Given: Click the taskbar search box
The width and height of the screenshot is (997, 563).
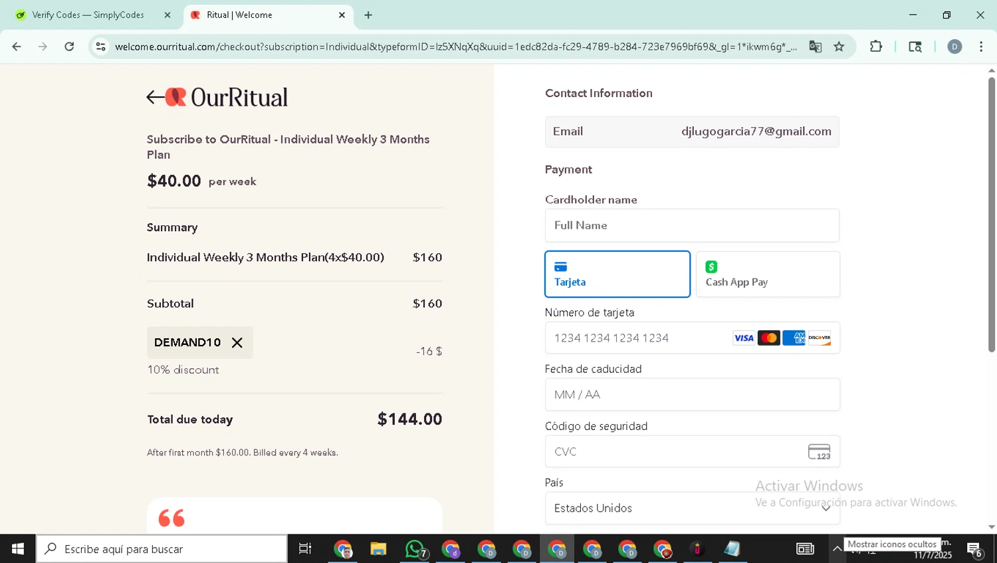Looking at the screenshot, I should pos(162,549).
